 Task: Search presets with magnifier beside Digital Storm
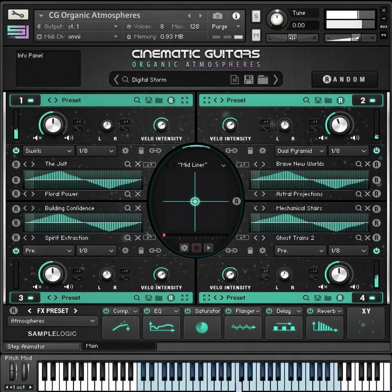click(x=125, y=80)
